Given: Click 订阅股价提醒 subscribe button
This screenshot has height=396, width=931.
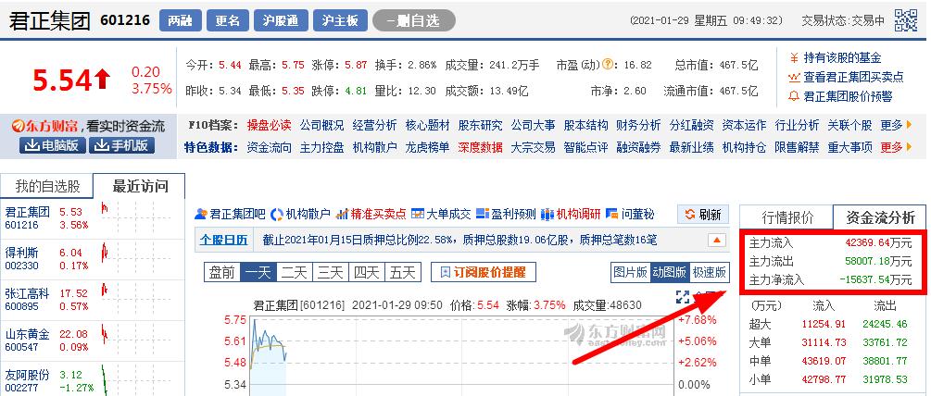Looking at the screenshot, I should tap(484, 273).
